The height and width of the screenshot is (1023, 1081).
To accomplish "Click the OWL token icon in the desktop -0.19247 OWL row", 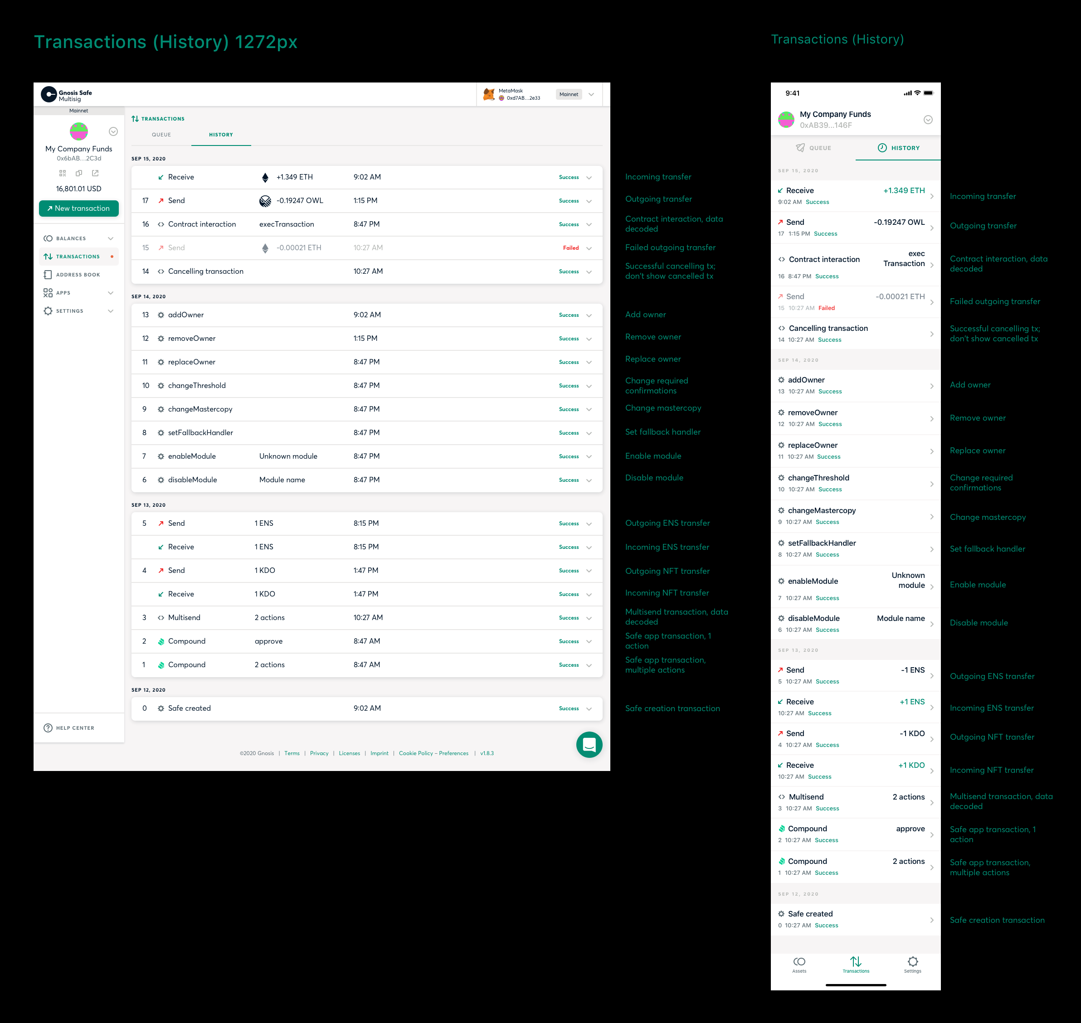I will [x=265, y=201].
